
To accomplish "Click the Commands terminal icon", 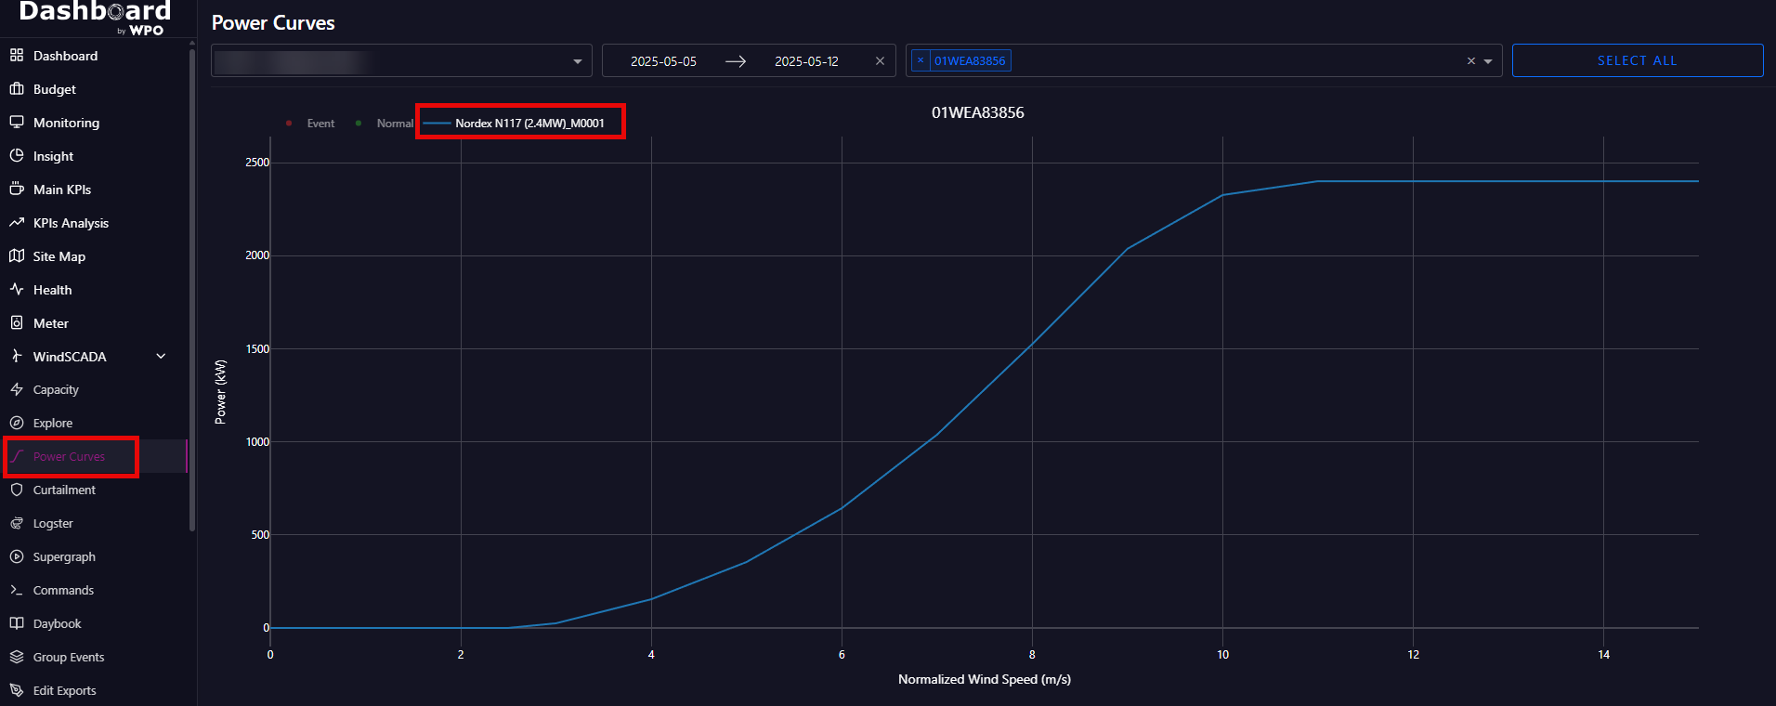I will (x=17, y=590).
